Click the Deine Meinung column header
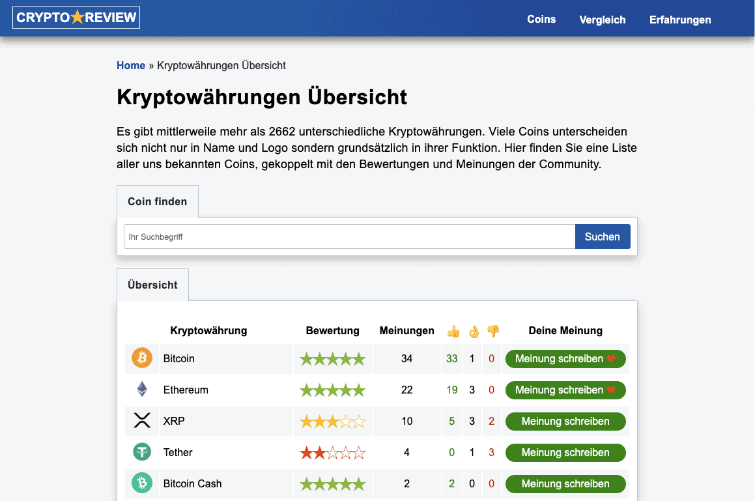The width and height of the screenshot is (755, 501). point(565,330)
